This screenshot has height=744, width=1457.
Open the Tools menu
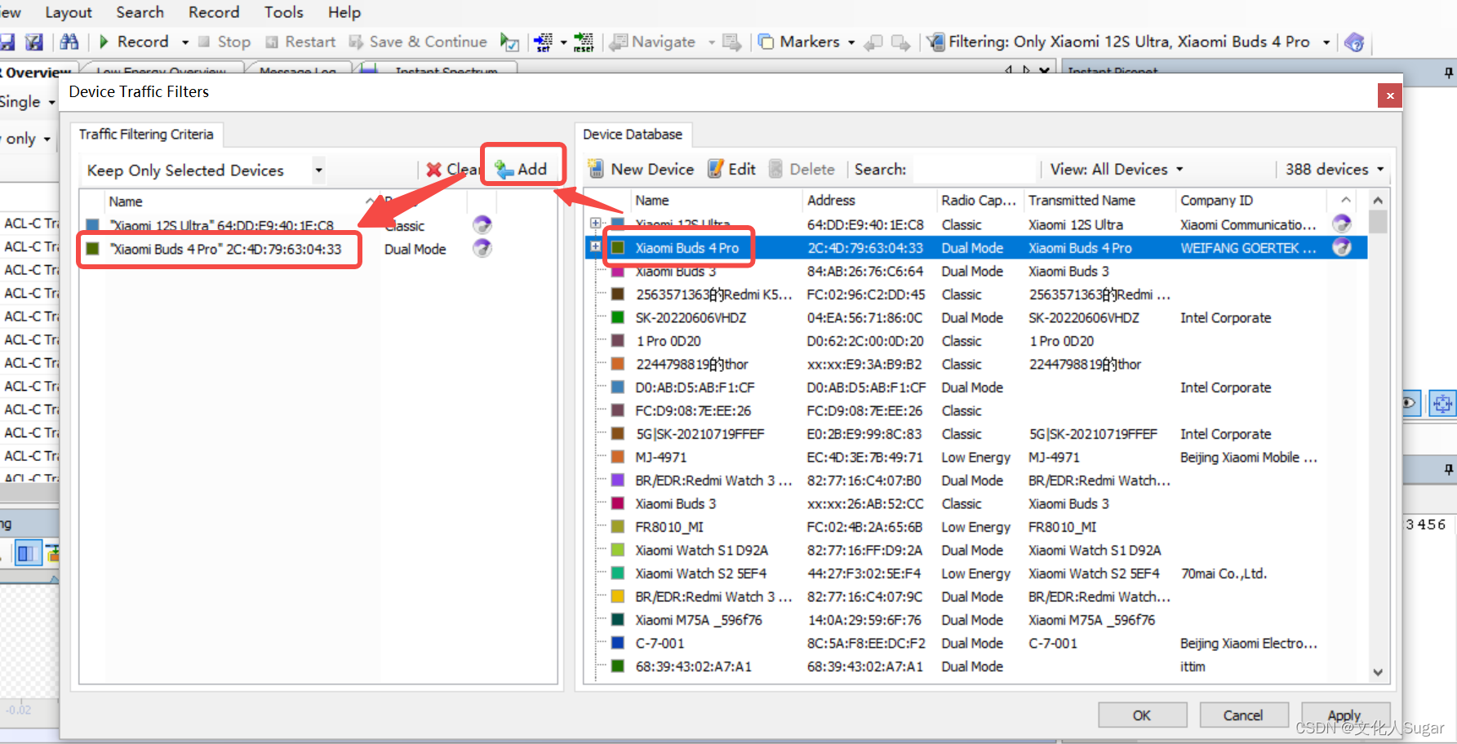tap(283, 12)
